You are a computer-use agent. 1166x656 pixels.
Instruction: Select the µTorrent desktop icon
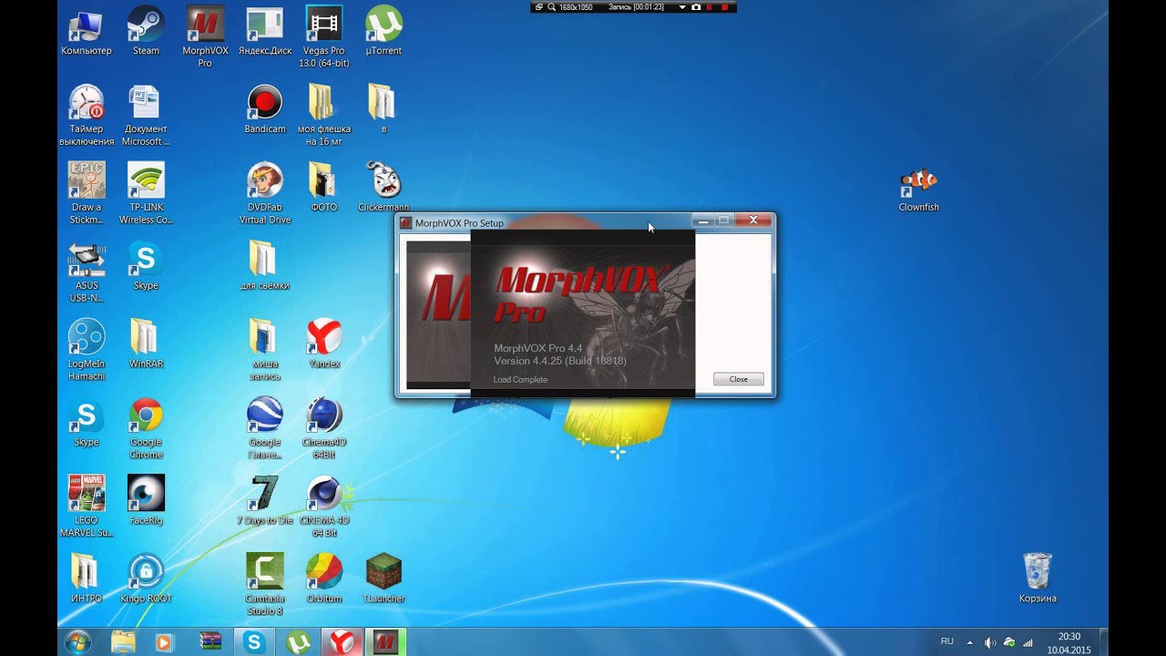[384, 31]
